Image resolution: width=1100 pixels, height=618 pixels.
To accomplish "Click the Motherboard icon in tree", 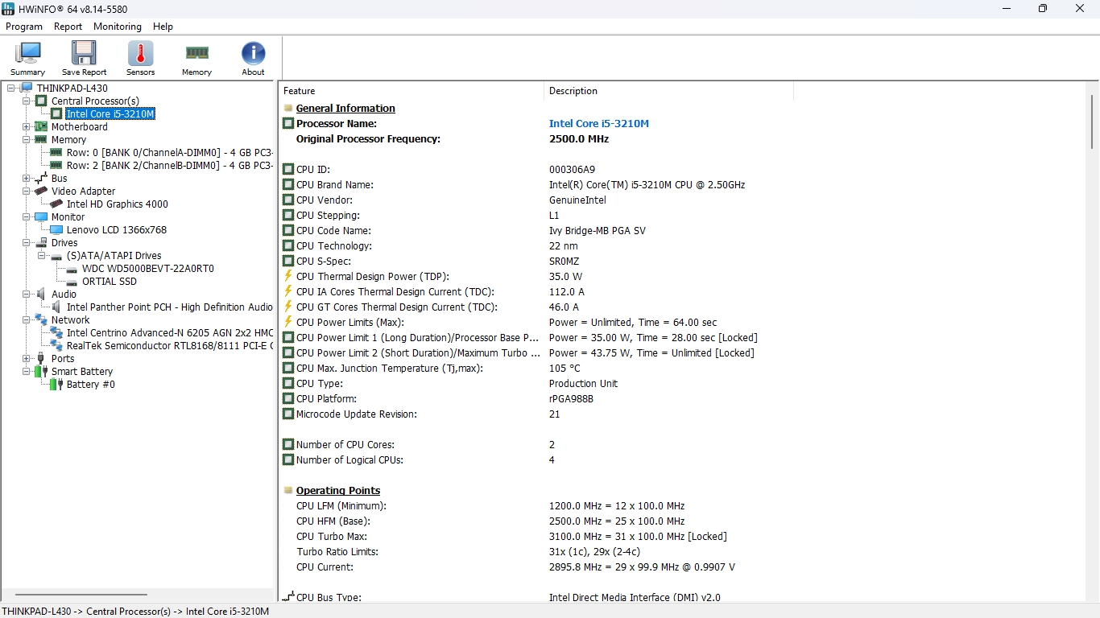I will [x=41, y=127].
